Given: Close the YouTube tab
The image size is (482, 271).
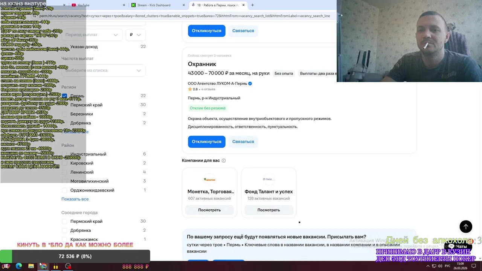Looking at the screenshot, I should coord(124,5).
